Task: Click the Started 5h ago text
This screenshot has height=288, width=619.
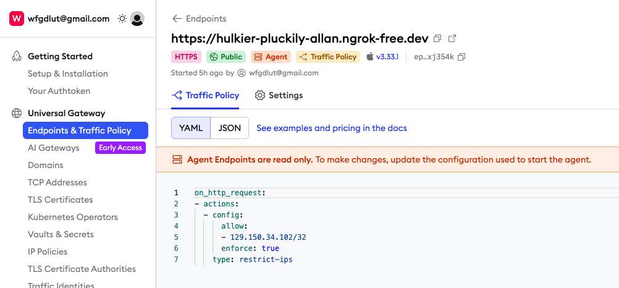Action: point(198,73)
